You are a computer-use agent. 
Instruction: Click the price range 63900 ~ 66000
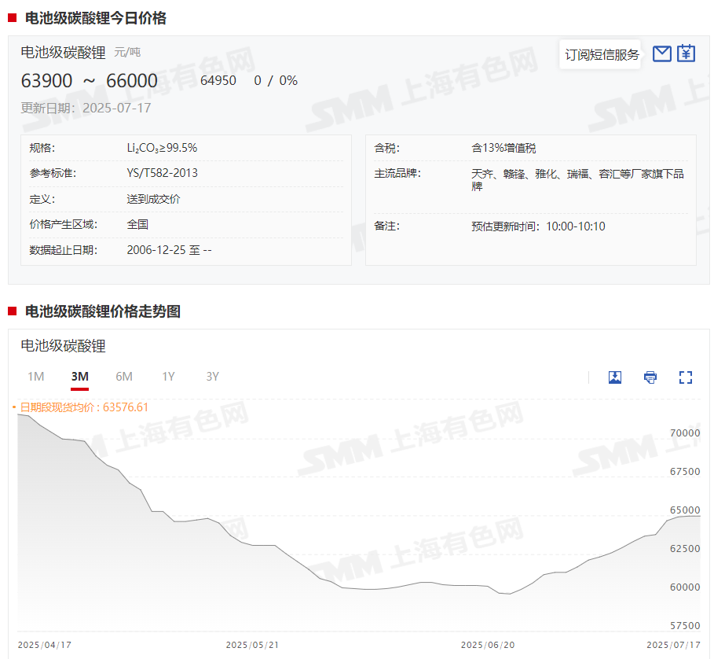pyautogui.click(x=89, y=81)
